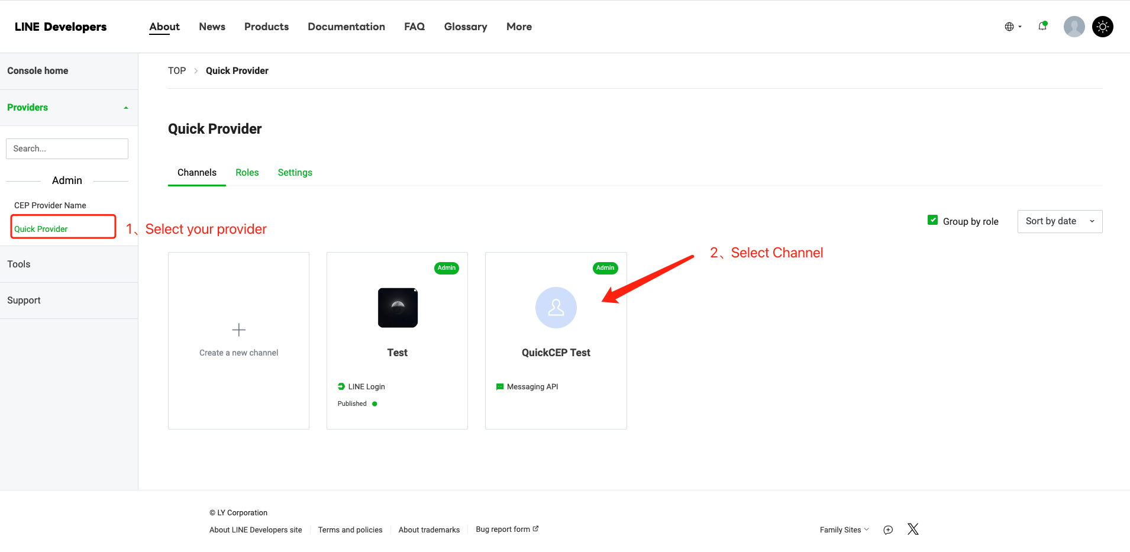Click the LINE Login label text

click(x=367, y=387)
